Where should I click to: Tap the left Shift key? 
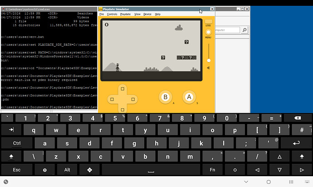(11, 157)
